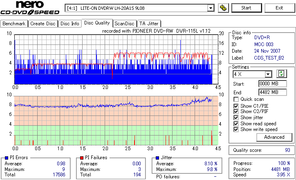
Task: Open the Create Disc tab
Action: [43, 24]
